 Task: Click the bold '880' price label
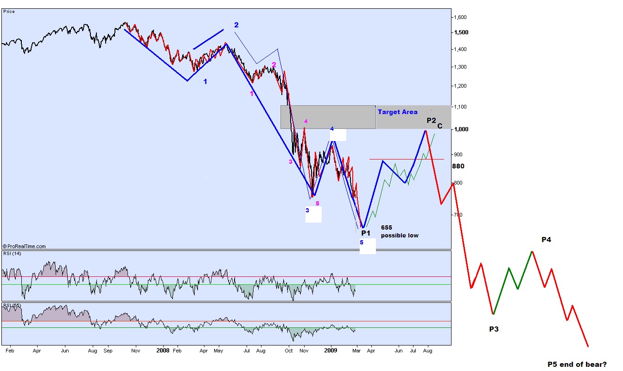(458, 166)
